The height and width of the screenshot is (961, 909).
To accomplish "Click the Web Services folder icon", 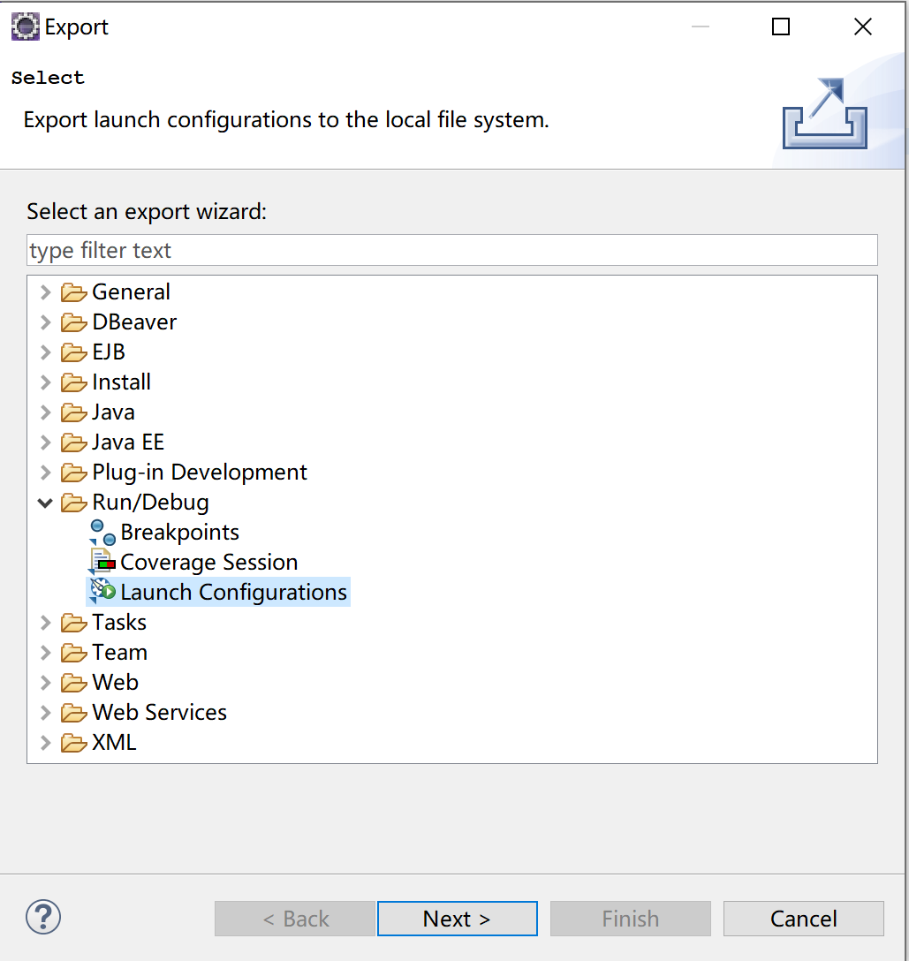I will [73, 713].
